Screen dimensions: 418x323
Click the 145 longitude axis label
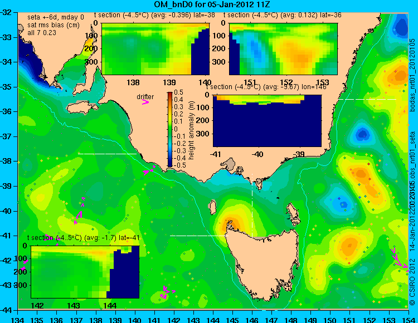[x=233, y=320]
